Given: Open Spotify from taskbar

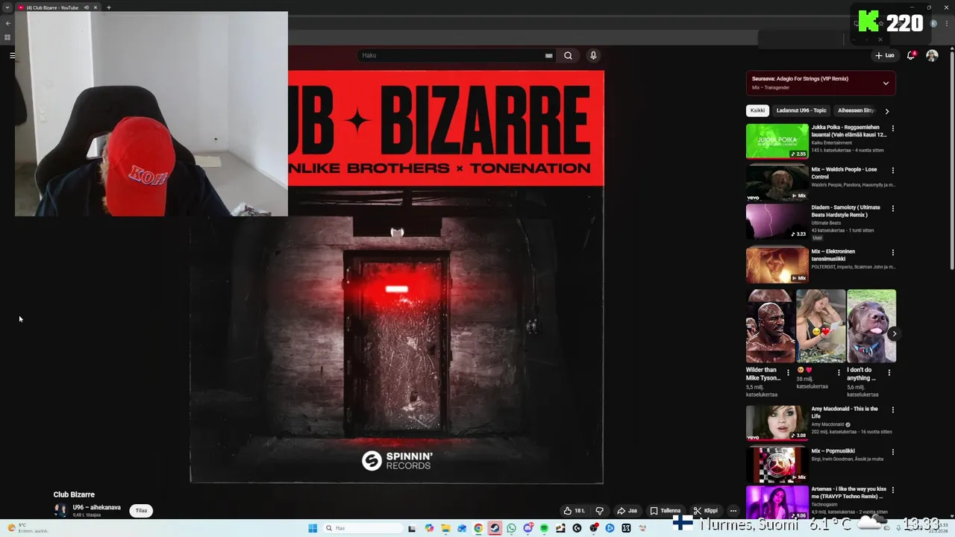Looking at the screenshot, I should click(544, 528).
